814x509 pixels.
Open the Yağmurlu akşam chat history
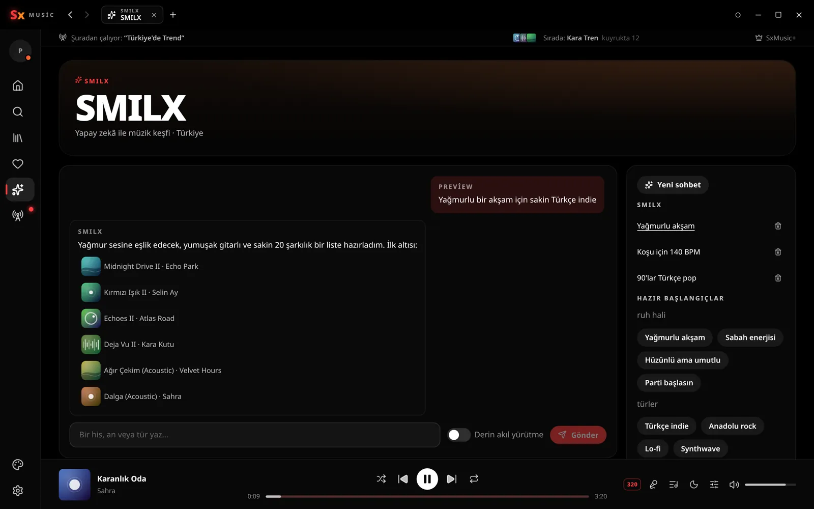(665, 226)
